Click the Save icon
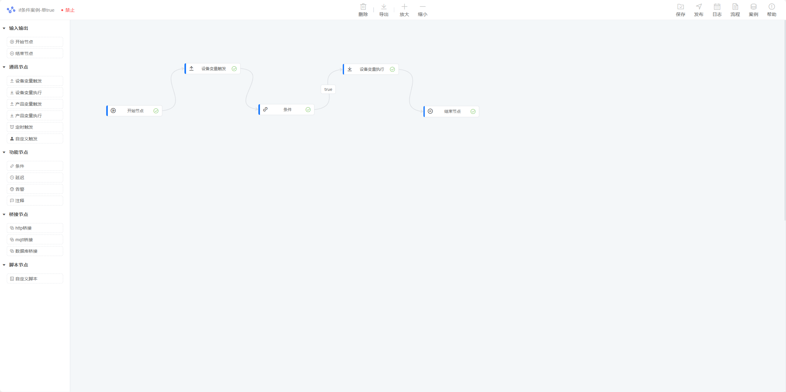Viewport: 786px width, 392px height. (680, 7)
